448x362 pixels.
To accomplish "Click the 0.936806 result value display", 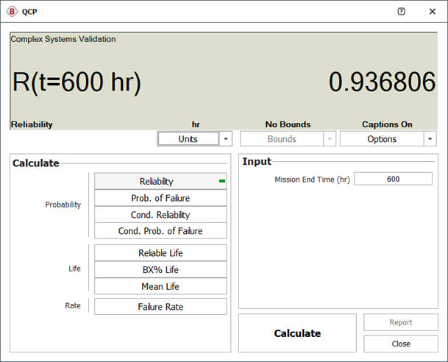I will pos(382,82).
